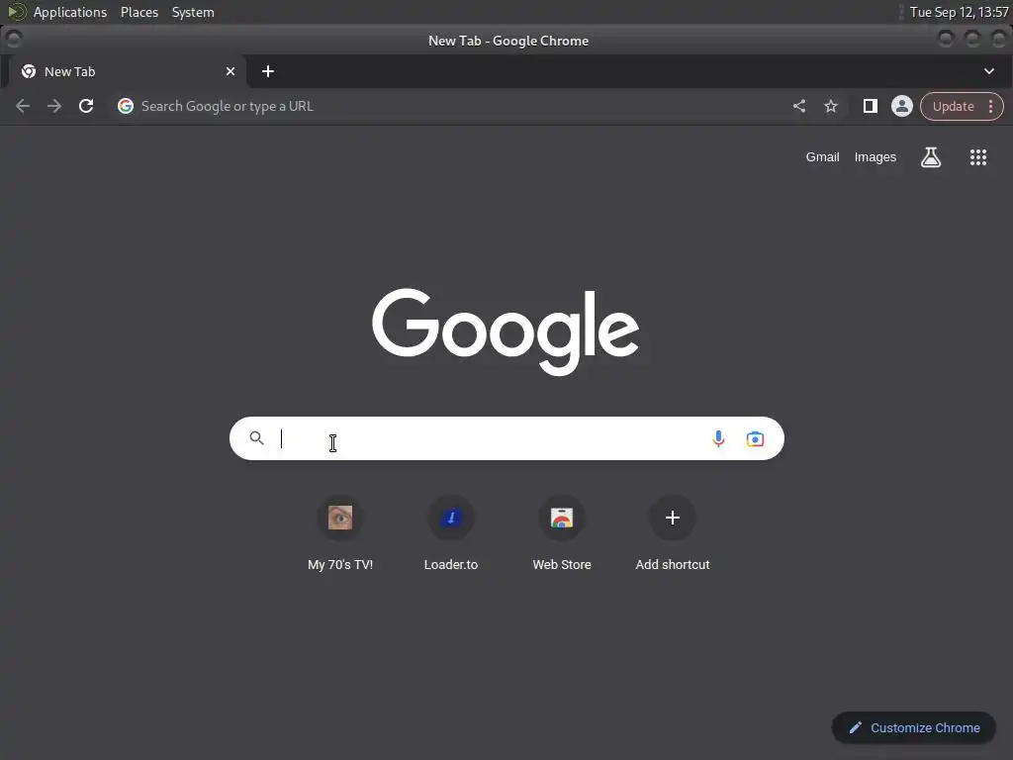Open the Images link
This screenshot has height=760, width=1013.
click(875, 157)
